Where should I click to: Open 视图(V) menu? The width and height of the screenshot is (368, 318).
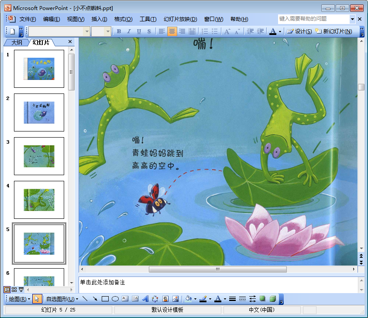pos(76,19)
